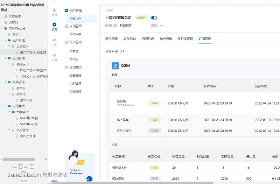This screenshot has width=280, height=184.
Task: Open 应用详情-导航管理 page in tree
Action: [33, 70]
